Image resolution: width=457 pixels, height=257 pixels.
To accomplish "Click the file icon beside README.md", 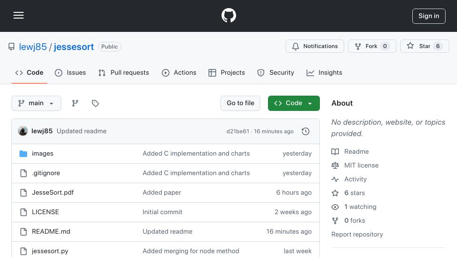I will point(23,232).
